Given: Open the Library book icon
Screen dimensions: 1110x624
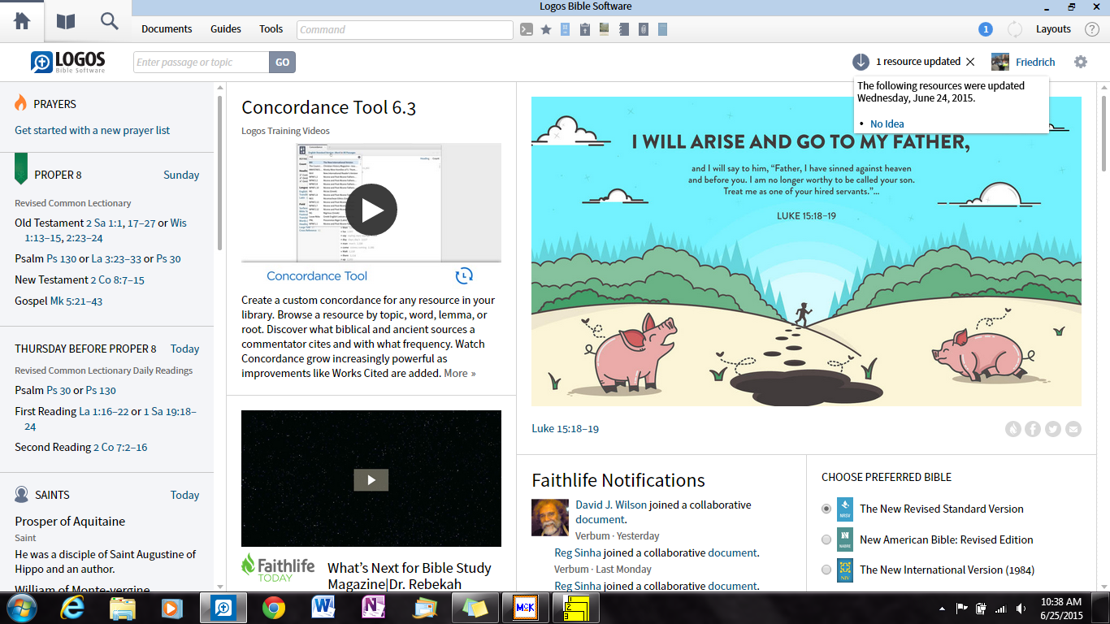Looking at the screenshot, I should tap(66, 22).
